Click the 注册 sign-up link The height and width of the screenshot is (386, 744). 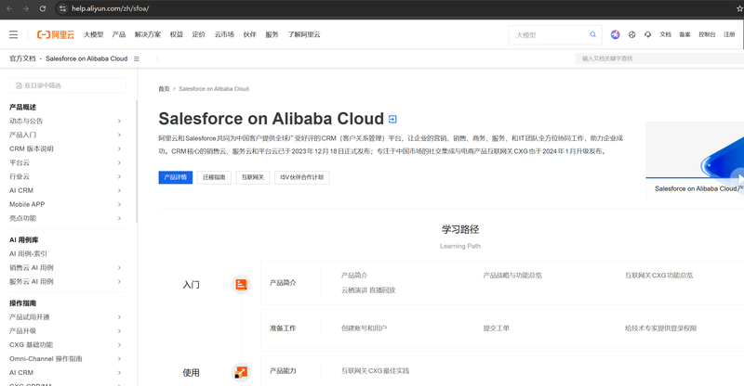click(729, 34)
